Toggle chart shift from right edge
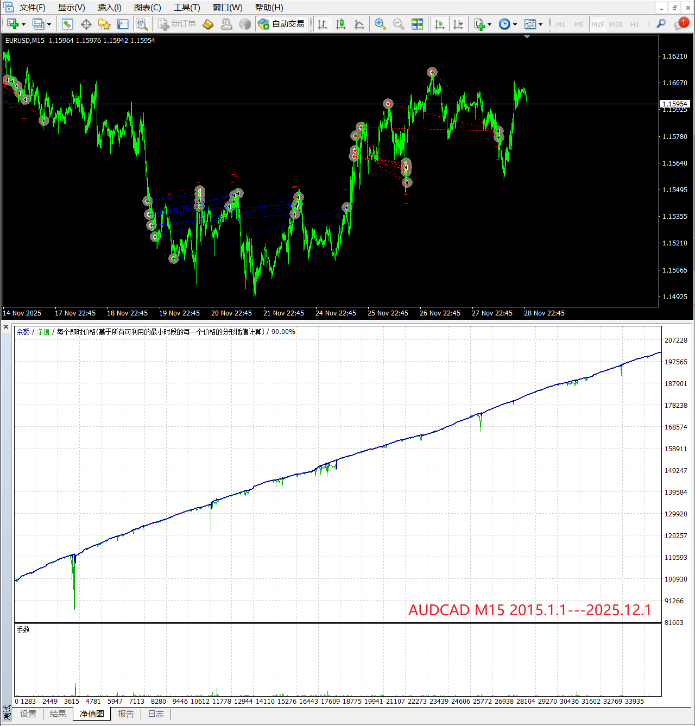 [x=458, y=24]
